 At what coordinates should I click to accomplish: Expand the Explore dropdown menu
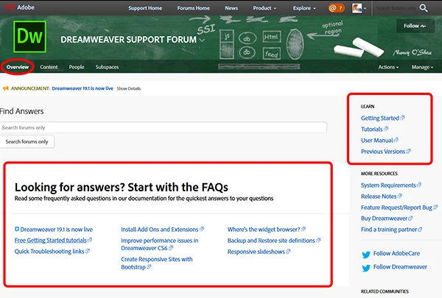(x=304, y=8)
